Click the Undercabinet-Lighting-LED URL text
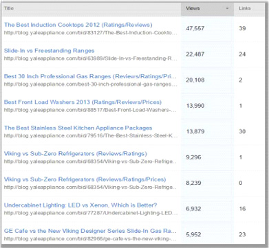Viewport: 269px width, 248px height. 90,213
